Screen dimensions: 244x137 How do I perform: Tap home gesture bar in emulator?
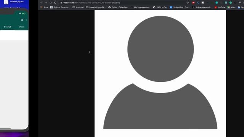tap(5, 128)
